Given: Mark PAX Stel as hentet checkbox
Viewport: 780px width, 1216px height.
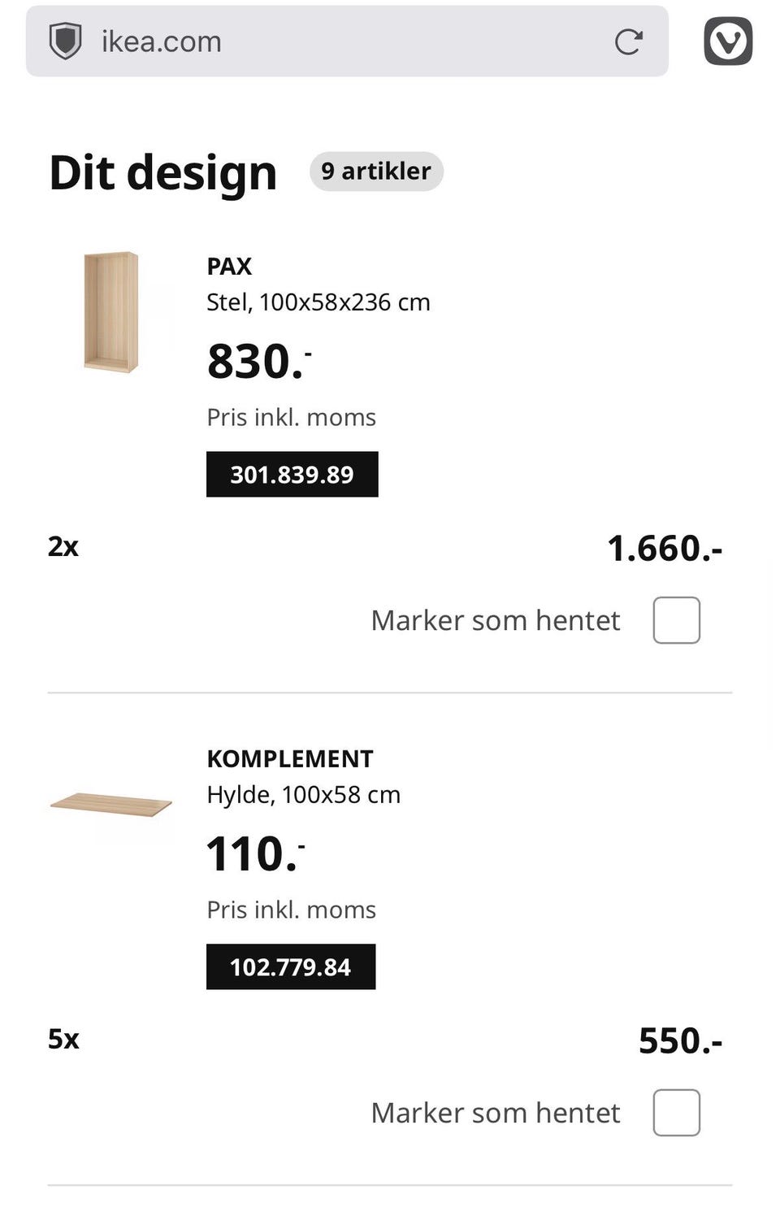Looking at the screenshot, I should click(676, 620).
